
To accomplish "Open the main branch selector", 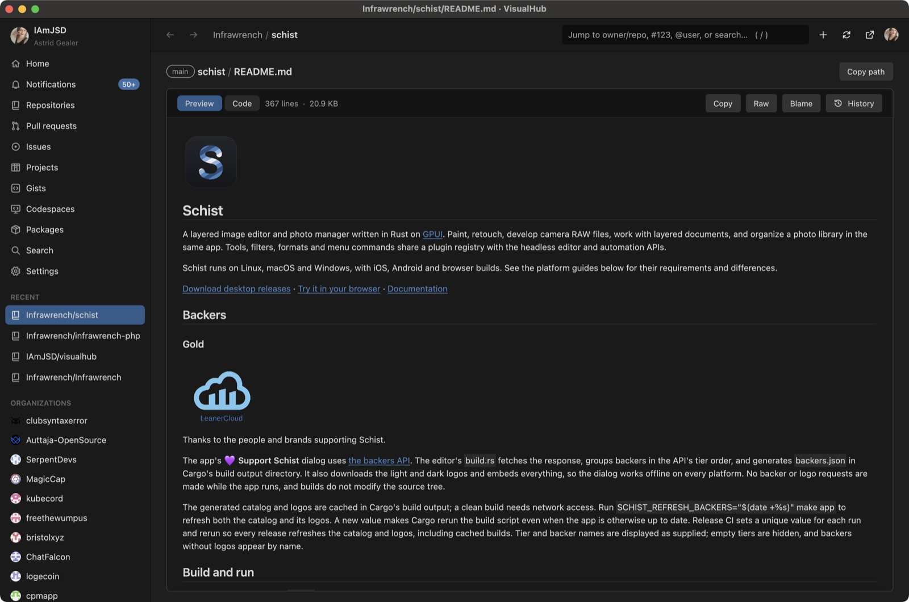I will 180,72.
